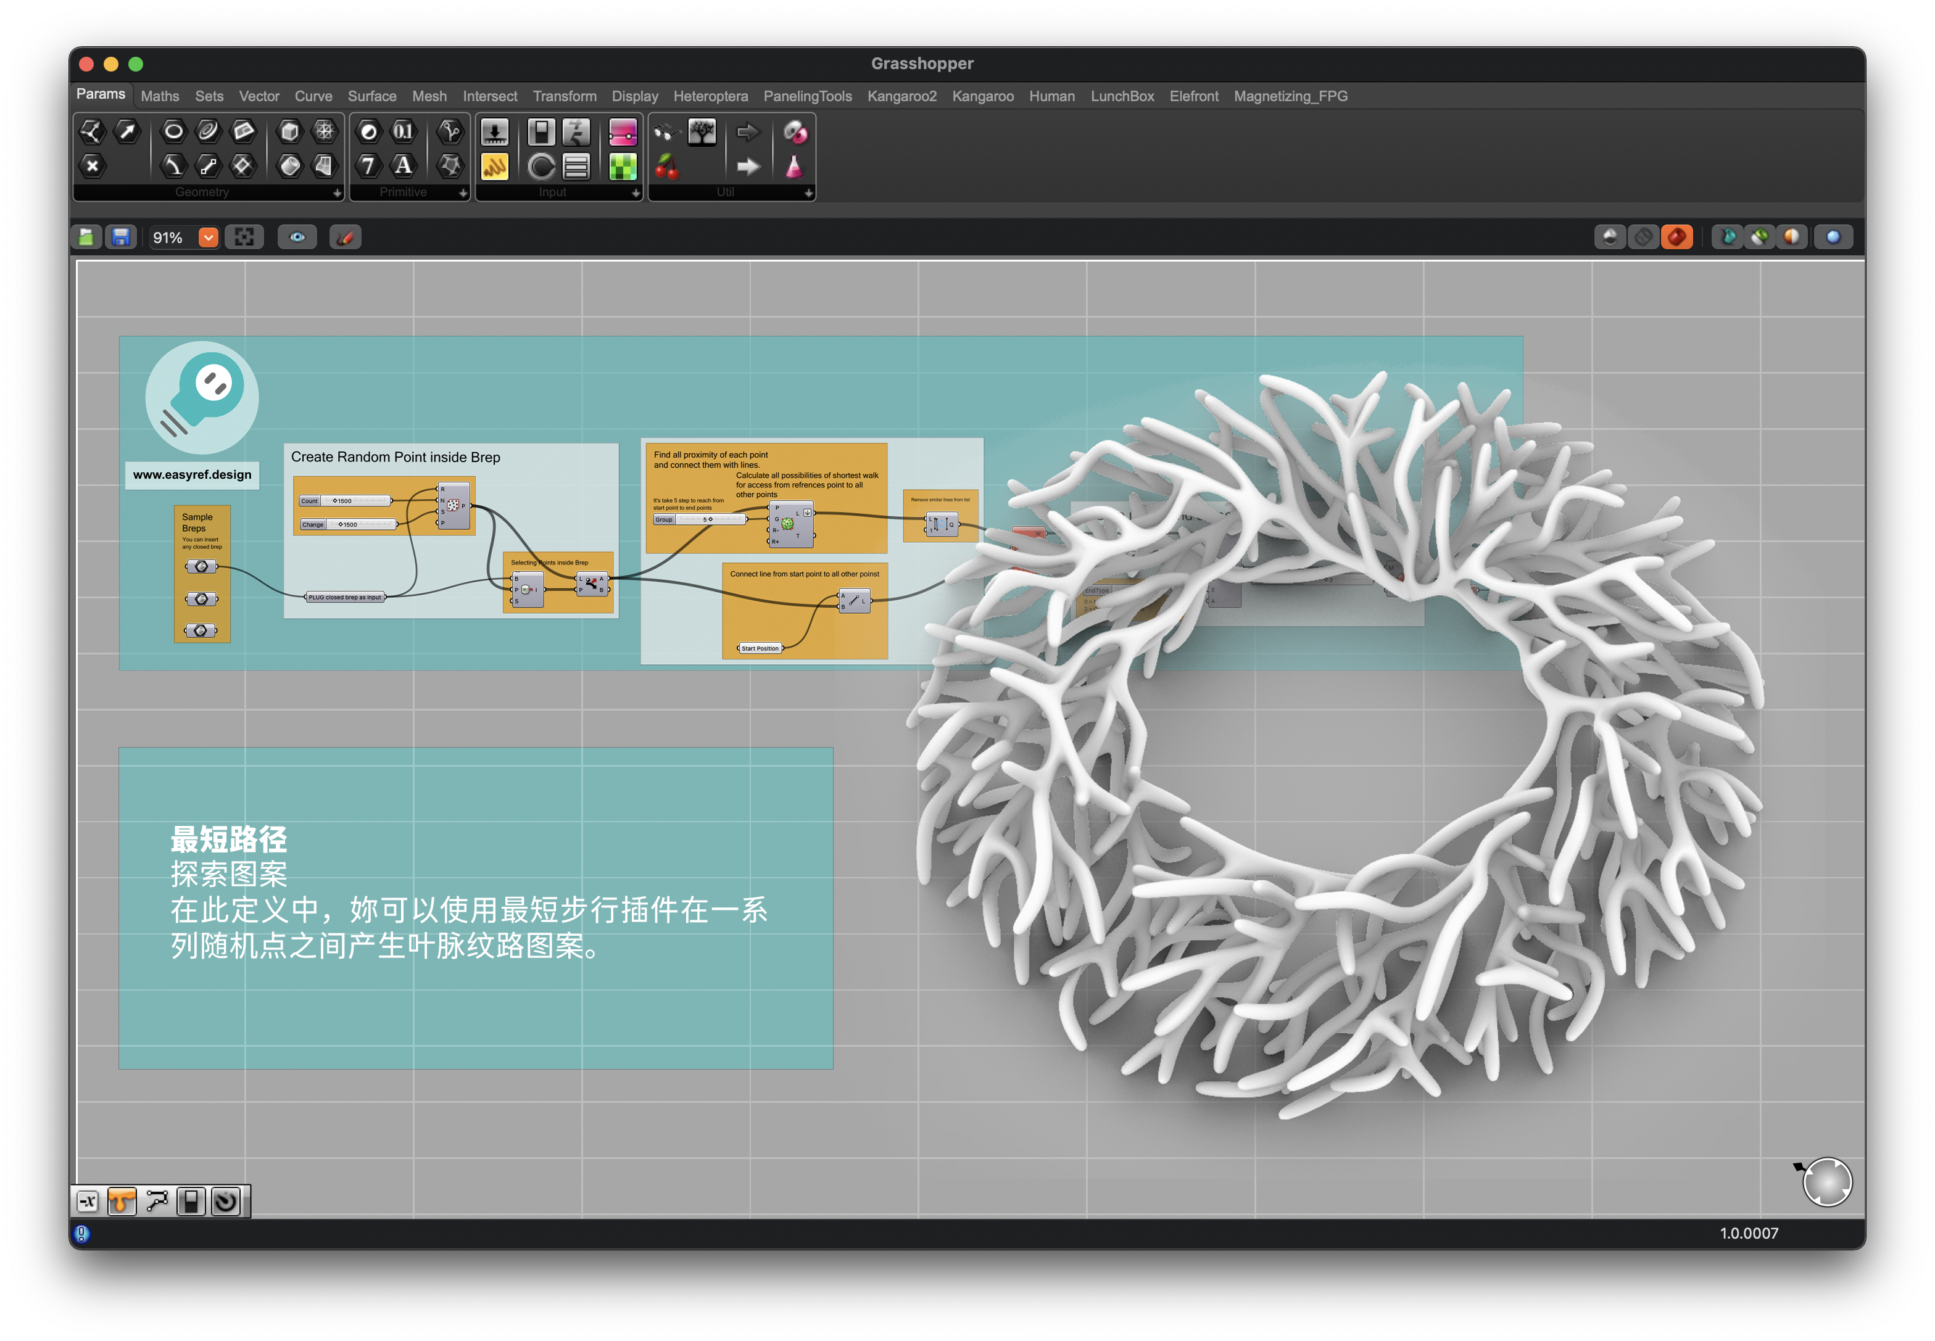Click the www.easyref.design link label
Image resolution: width=1935 pixels, height=1341 pixels.
click(192, 475)
